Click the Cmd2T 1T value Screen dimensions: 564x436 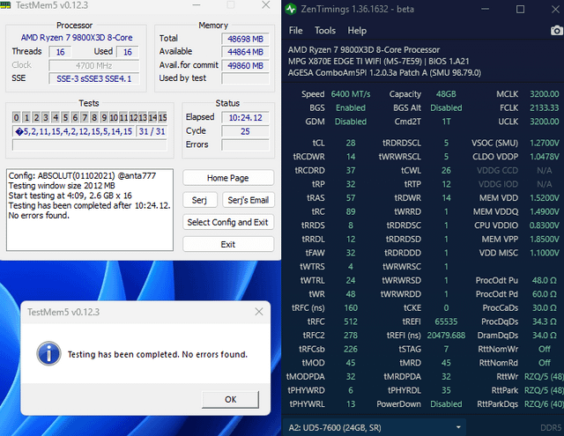(x=446, y=122)
